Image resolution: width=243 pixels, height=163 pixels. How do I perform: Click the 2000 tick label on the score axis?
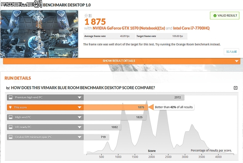(x=152, y=157)
